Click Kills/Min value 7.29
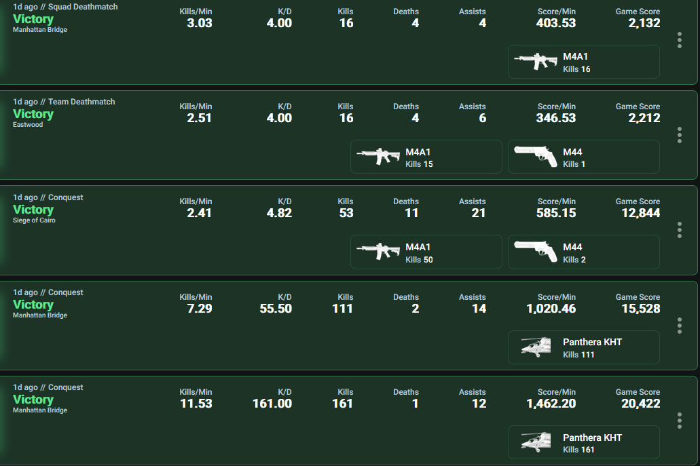This screenshot has width=700, height=466. pyautogui.click(x=200, y=309)
